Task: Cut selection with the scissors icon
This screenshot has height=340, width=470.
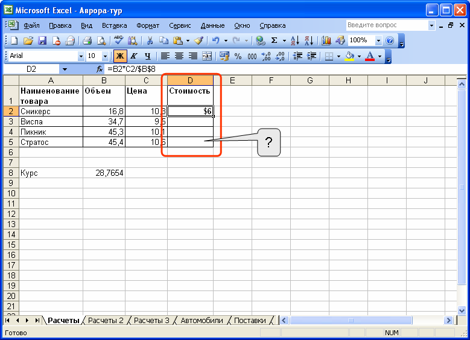Action: coord(150,40)
